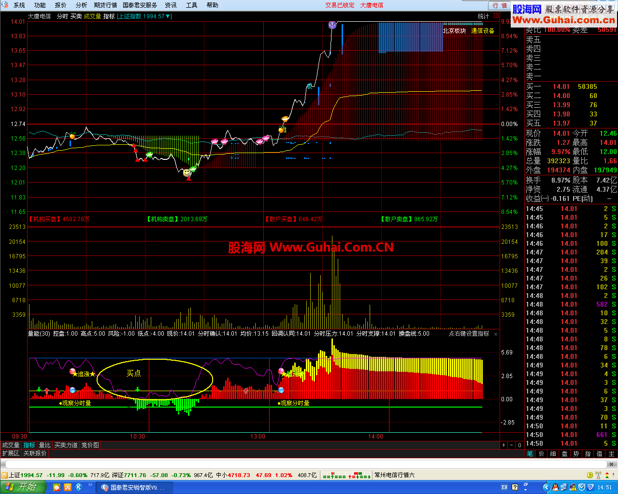Click the market up/down indicator lights

pos(346,475)
